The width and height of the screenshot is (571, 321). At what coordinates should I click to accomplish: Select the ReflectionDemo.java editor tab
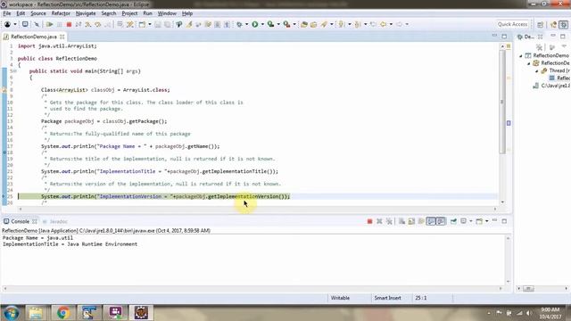(x=34, y=37)
